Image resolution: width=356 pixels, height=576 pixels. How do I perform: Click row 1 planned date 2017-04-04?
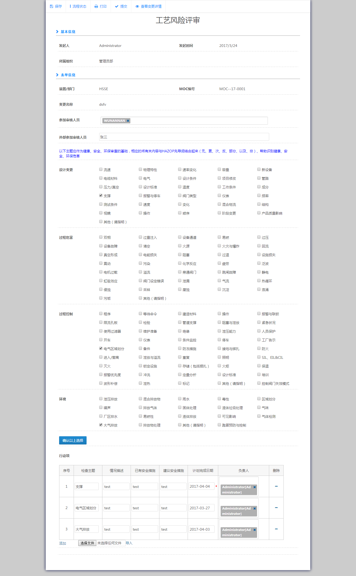(201, 486)
